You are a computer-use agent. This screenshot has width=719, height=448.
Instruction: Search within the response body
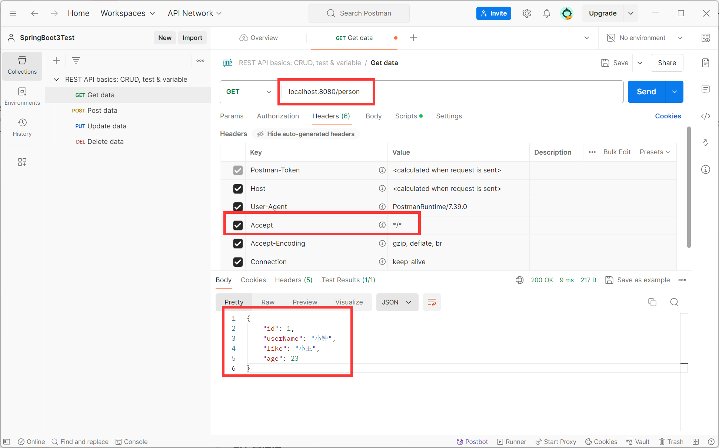tap(675, 302)
